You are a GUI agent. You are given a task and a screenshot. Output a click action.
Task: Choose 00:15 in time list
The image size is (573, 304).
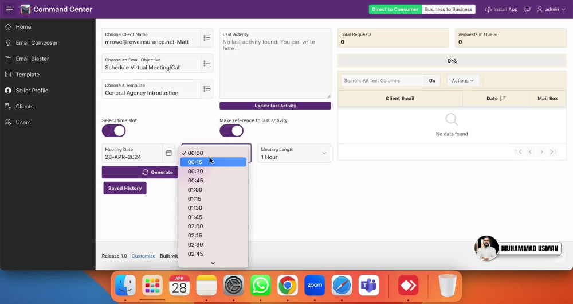pos(213,162)
